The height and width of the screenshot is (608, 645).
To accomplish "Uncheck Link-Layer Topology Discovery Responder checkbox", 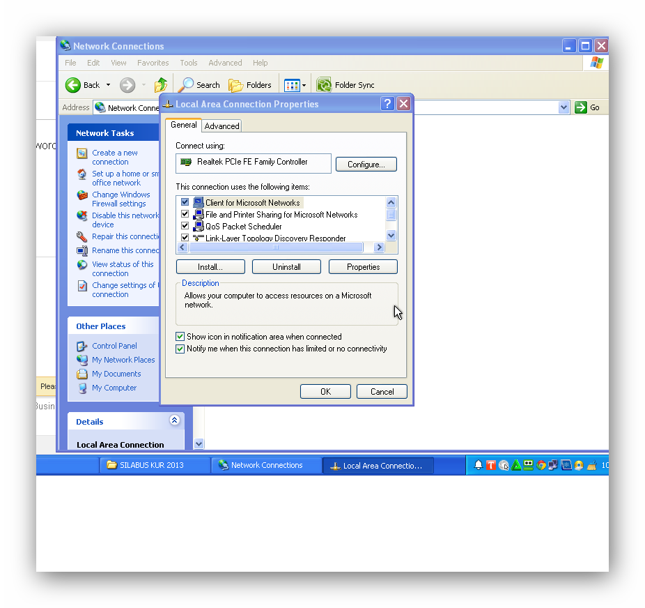I will click(x=185, y=238).
